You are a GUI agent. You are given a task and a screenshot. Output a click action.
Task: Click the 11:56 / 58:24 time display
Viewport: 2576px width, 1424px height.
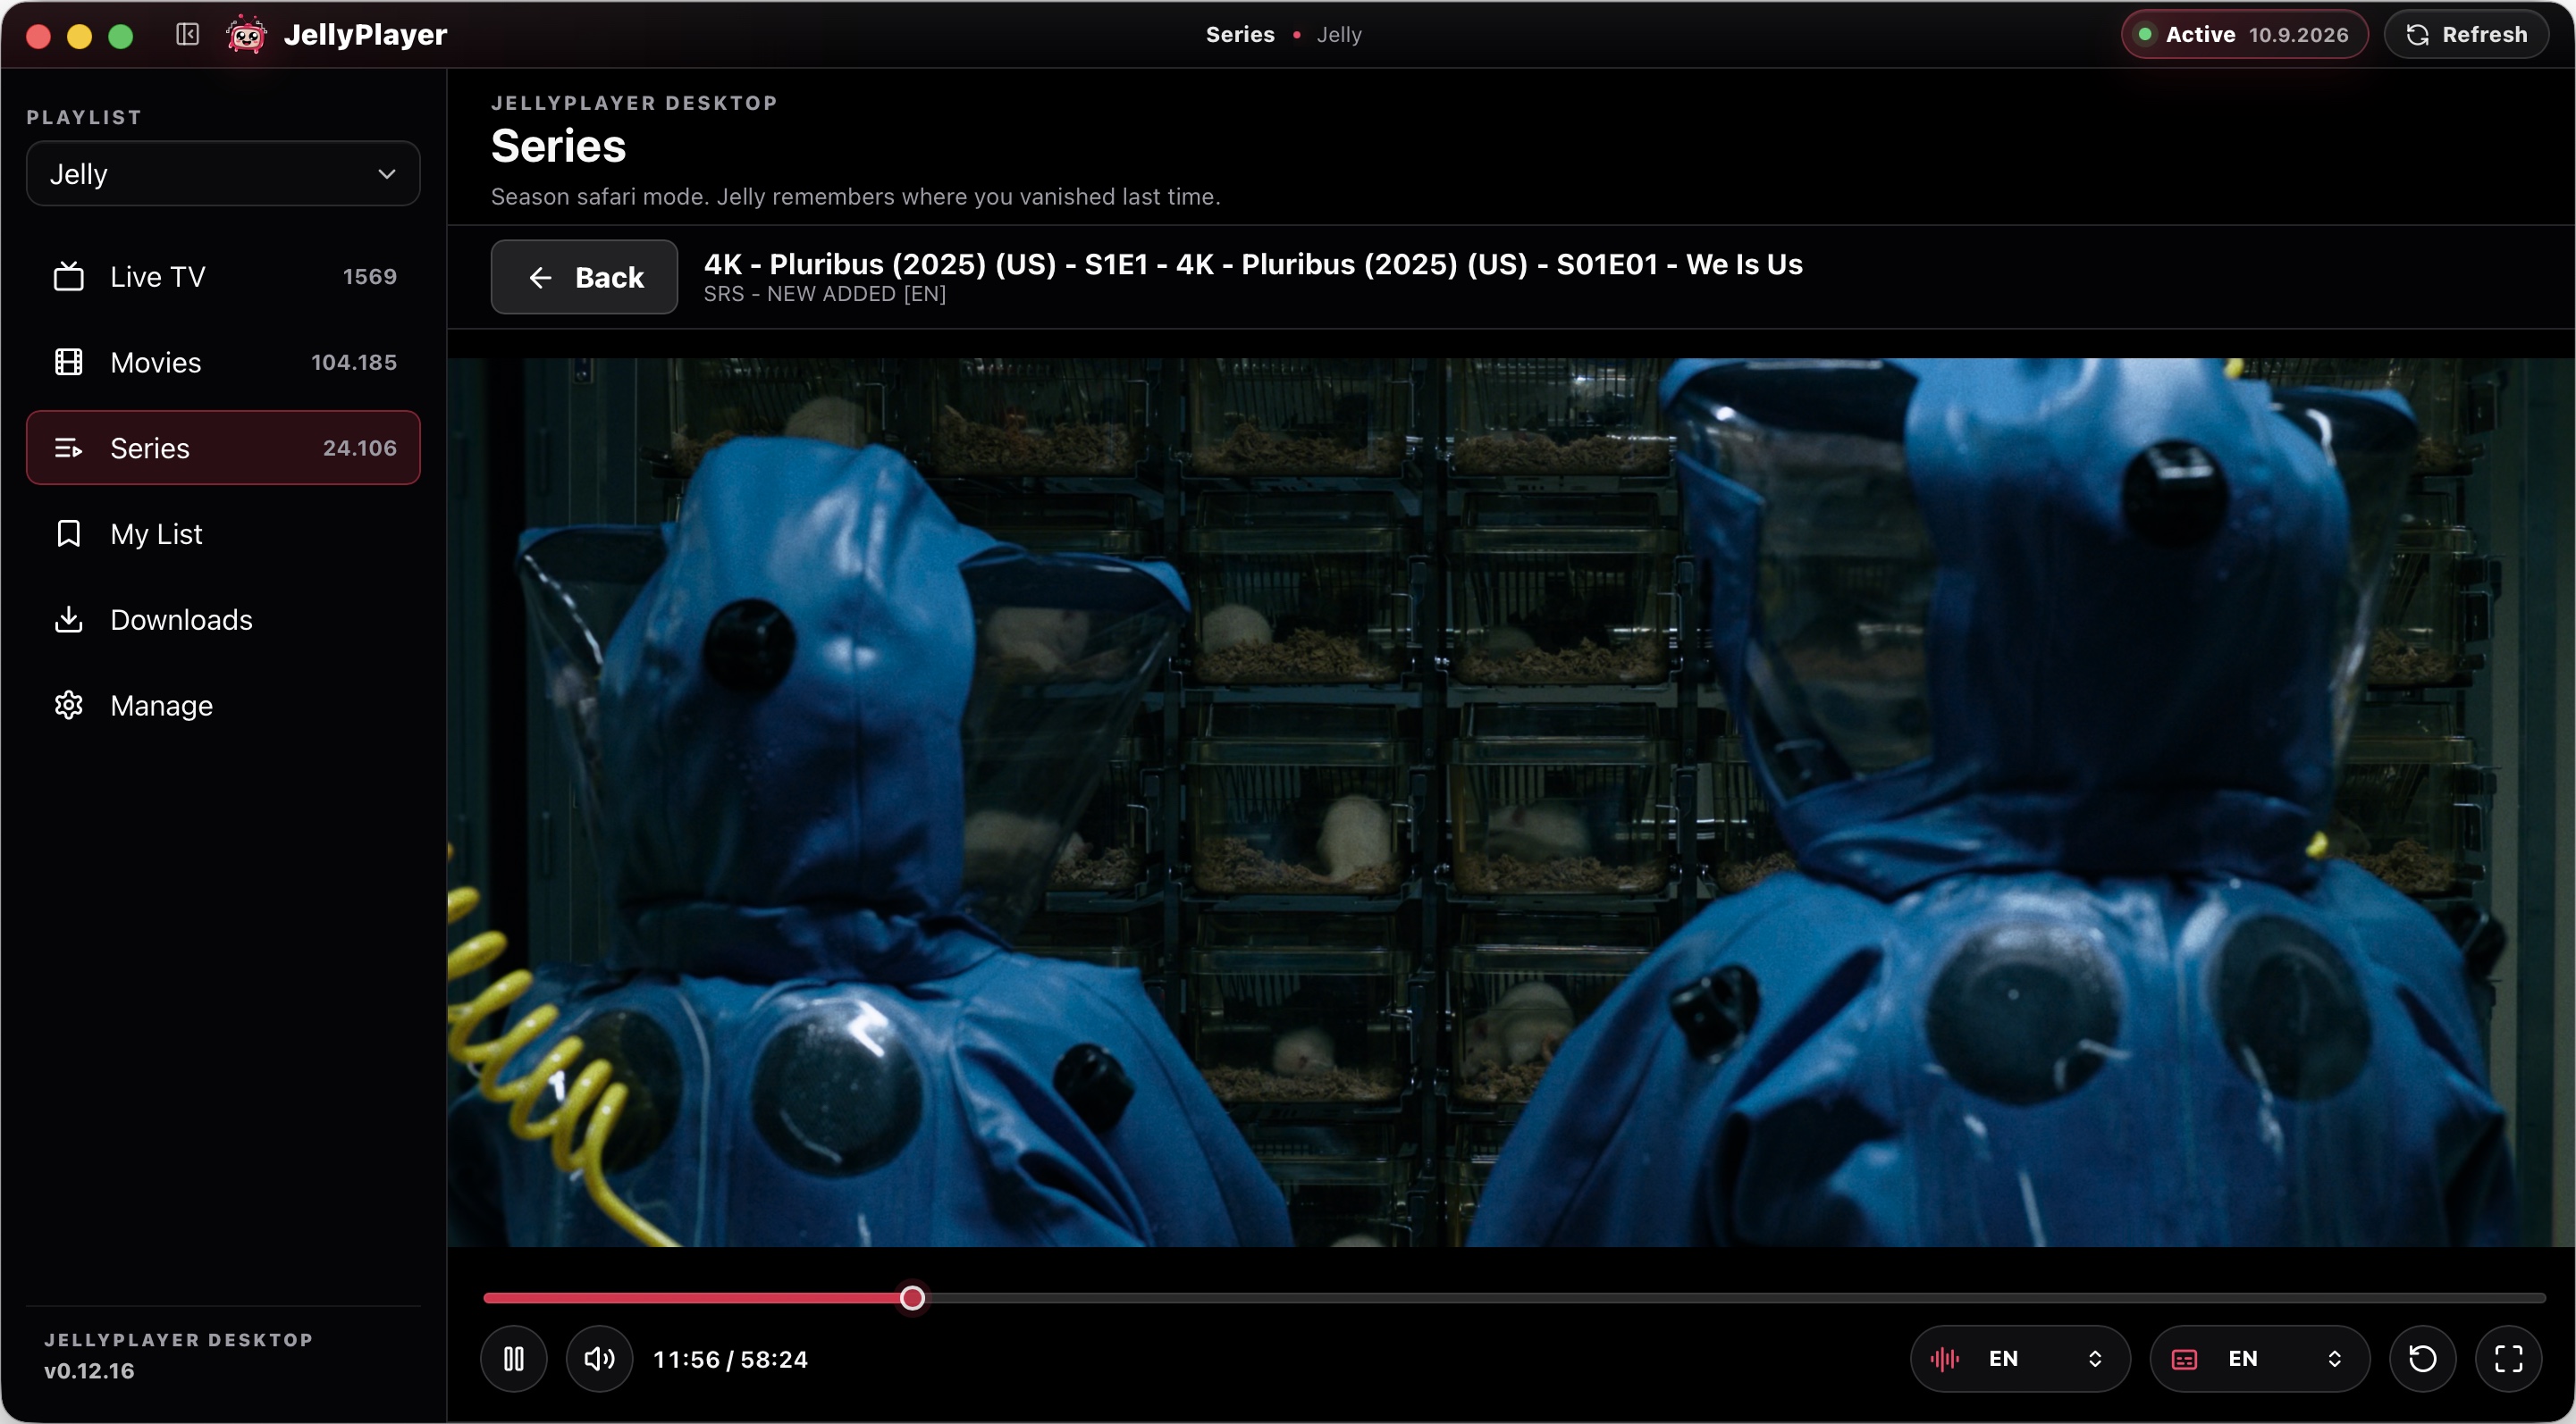[x=731, y=1359]
